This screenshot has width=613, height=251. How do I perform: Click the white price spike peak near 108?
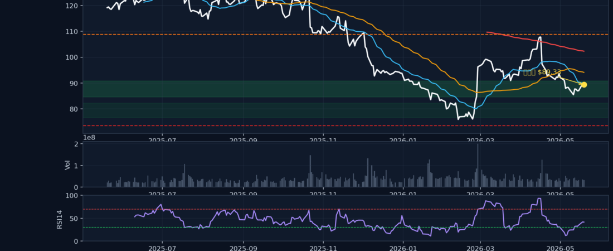(x=540, y=37)
